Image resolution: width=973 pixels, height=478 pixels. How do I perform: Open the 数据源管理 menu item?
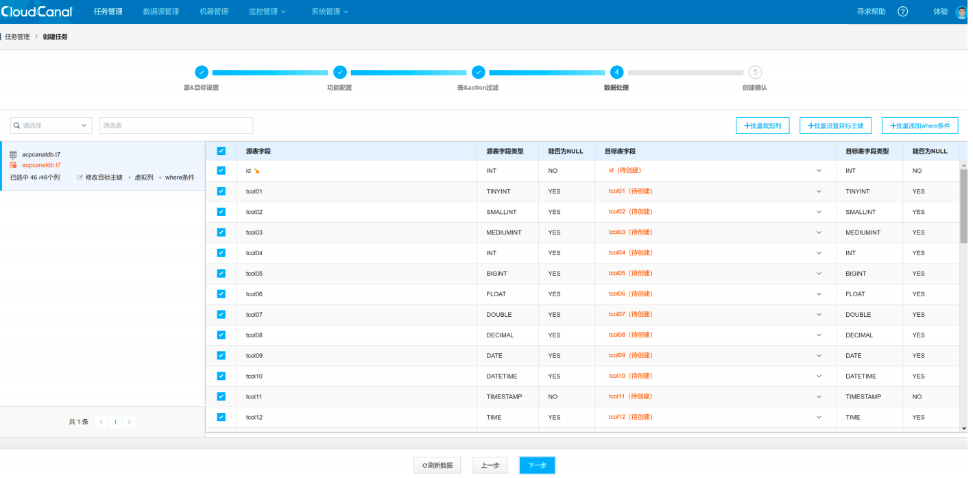pyautogui.click(x=160, y=12)
